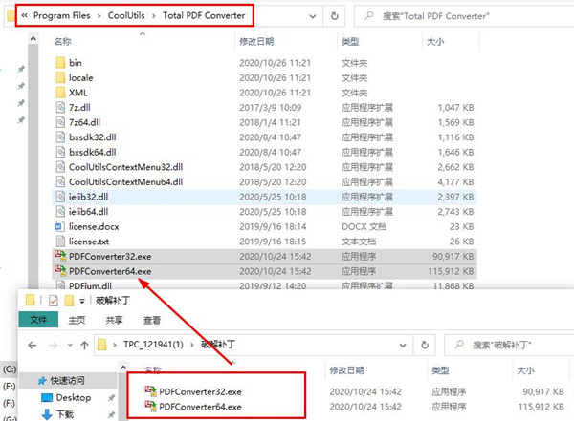This screenshot has width=574, height=421.
Task: Click the 2,397 KB size cell
Action: point(455,197)
